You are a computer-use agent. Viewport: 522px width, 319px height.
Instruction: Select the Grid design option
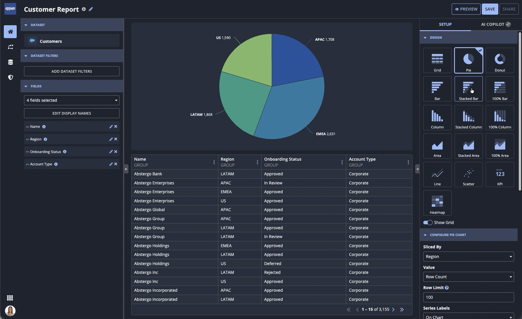(437, 60)
